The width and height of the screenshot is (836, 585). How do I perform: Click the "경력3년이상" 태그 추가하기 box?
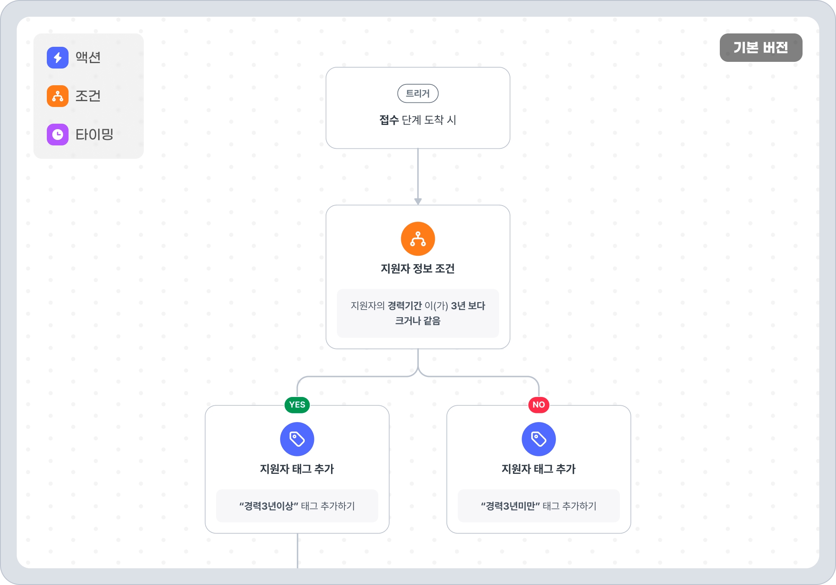[x=297, y=506]
